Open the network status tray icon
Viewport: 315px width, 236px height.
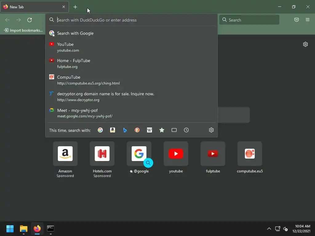click(x=278, y=229)
